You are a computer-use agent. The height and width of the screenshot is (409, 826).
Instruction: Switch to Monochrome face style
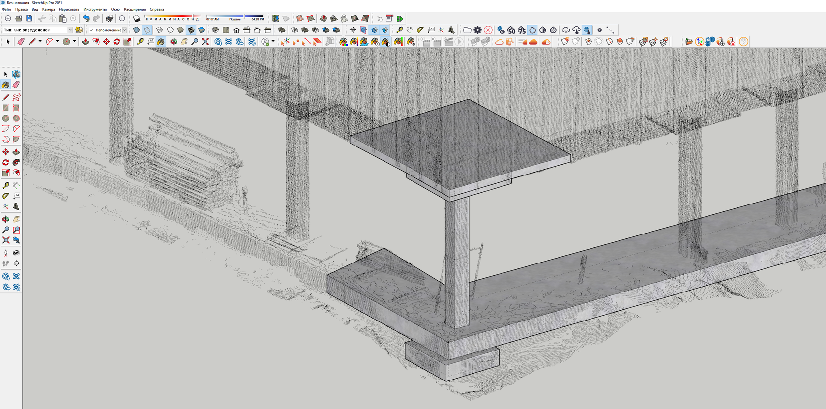(x=201, y=30)
